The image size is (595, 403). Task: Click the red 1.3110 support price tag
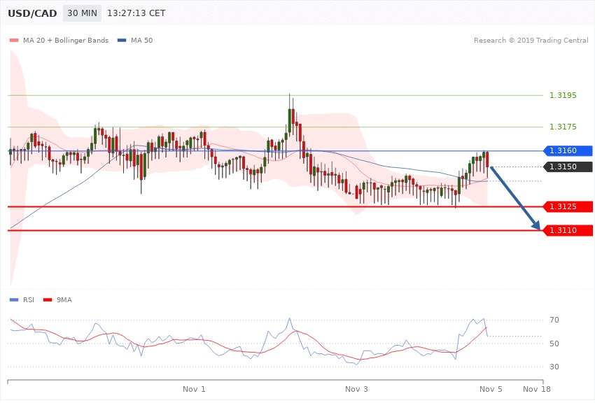[568, 230]
